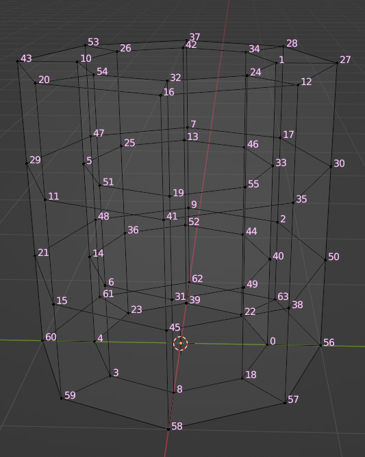Select vertex labeled 44
Screen dimensions: 365x457
click(243, 234)
